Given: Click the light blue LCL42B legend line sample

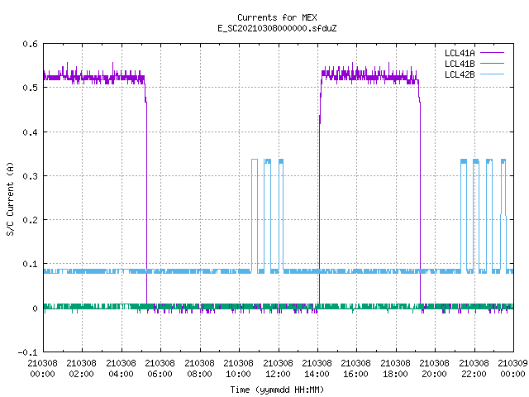Looking at the screenshot, I should click(x=492, y=74).
